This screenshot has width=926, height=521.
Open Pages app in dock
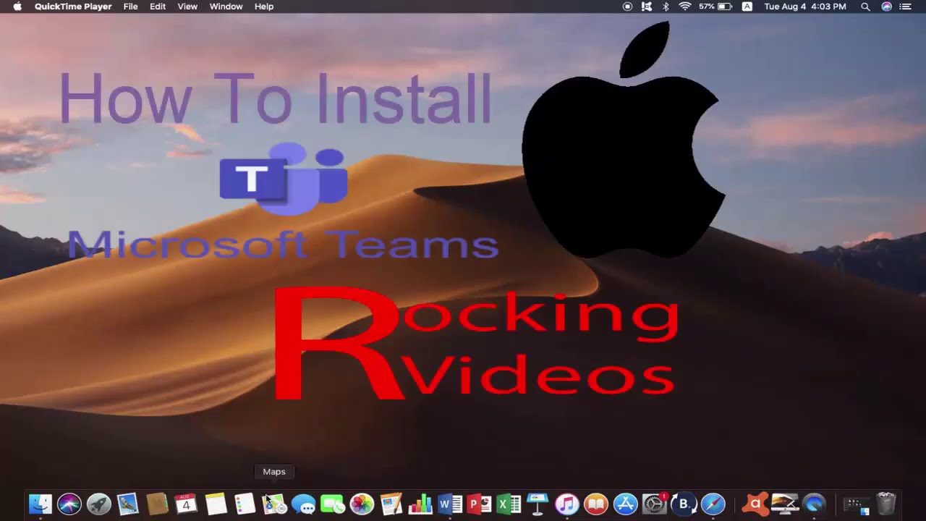(391, 504)
